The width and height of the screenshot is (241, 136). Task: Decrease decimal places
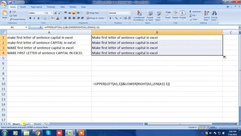pyautogui.click(x=129, y=18)
